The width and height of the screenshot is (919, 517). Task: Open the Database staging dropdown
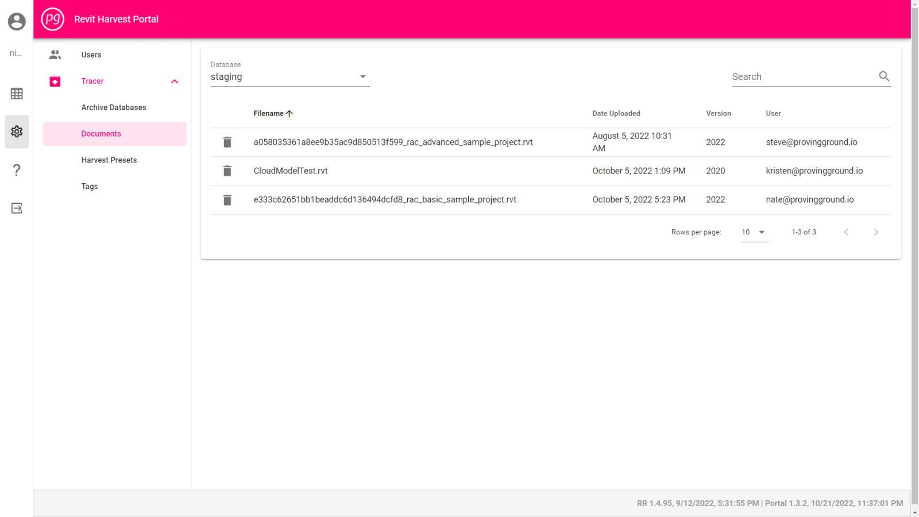[x=362, y=76]
